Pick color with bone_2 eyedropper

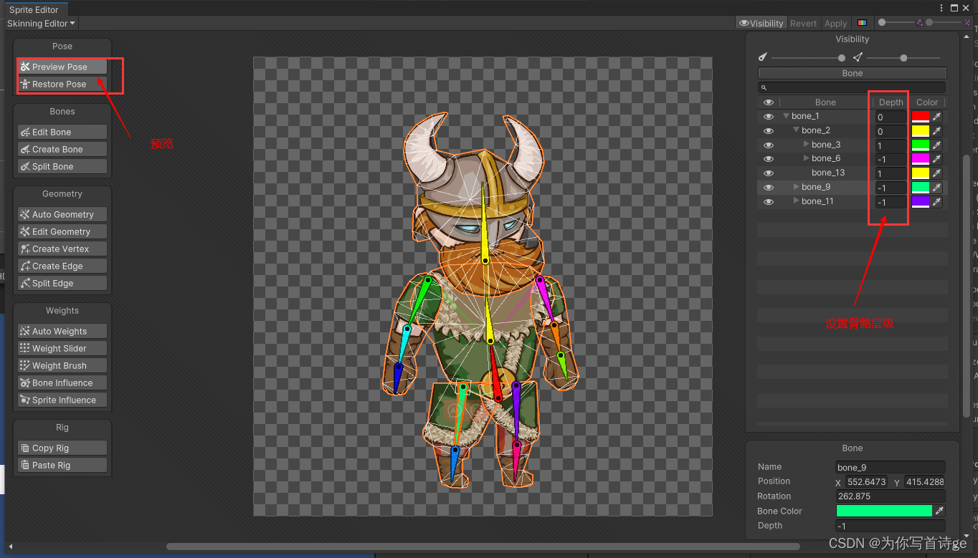[x=936, y=130]
